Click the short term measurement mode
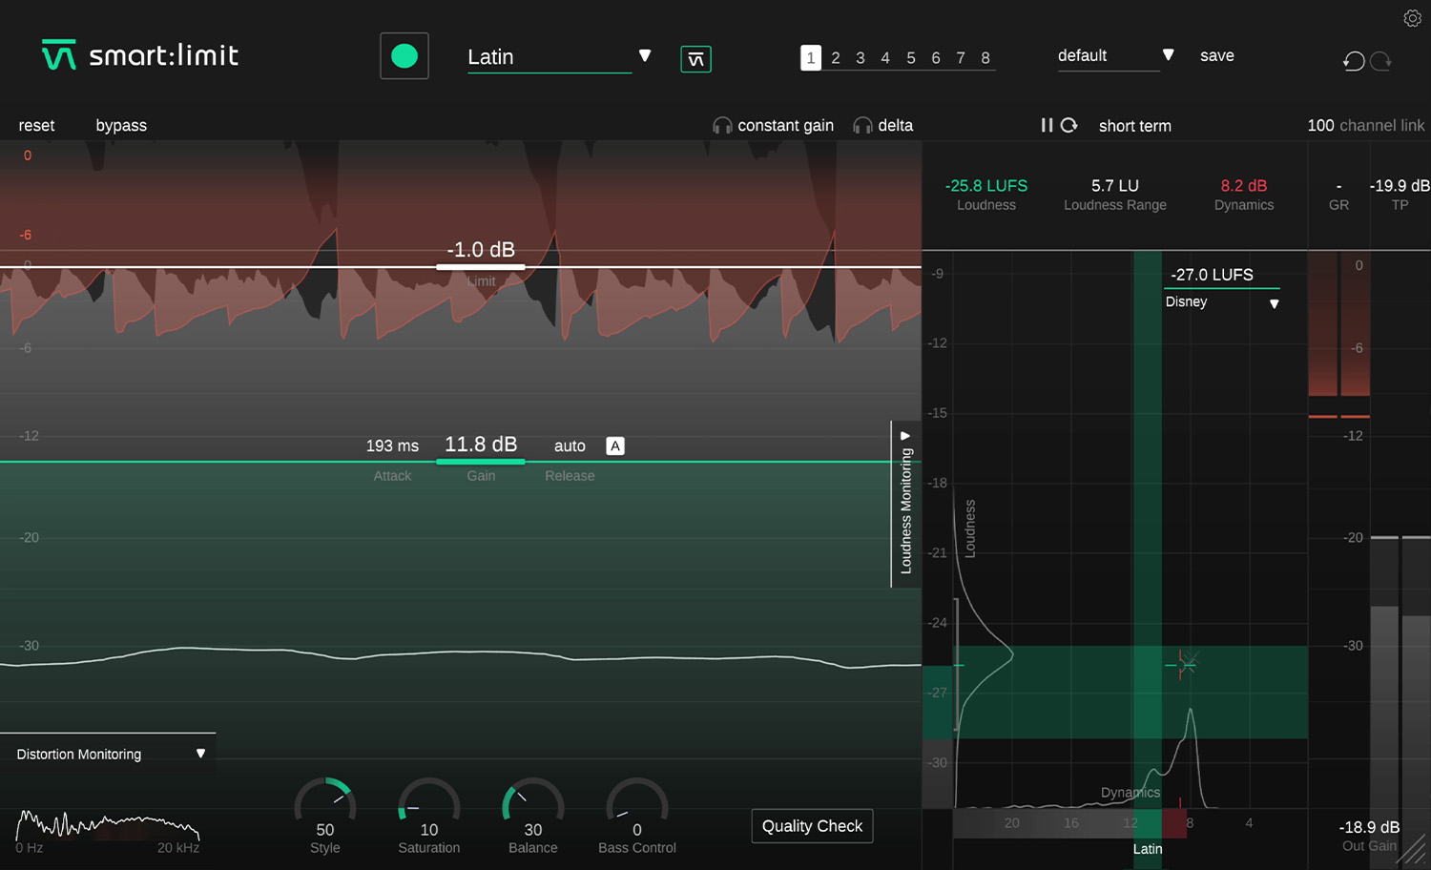1431x870 pixels. point(1134,126)
